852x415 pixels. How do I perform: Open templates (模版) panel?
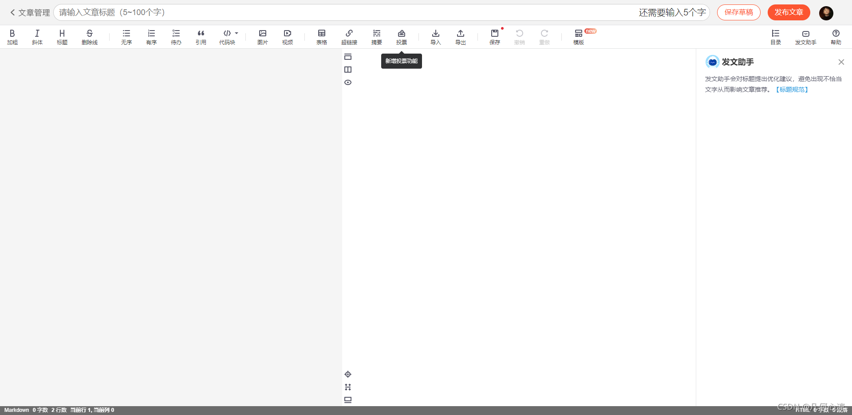(x=579, y=37)
